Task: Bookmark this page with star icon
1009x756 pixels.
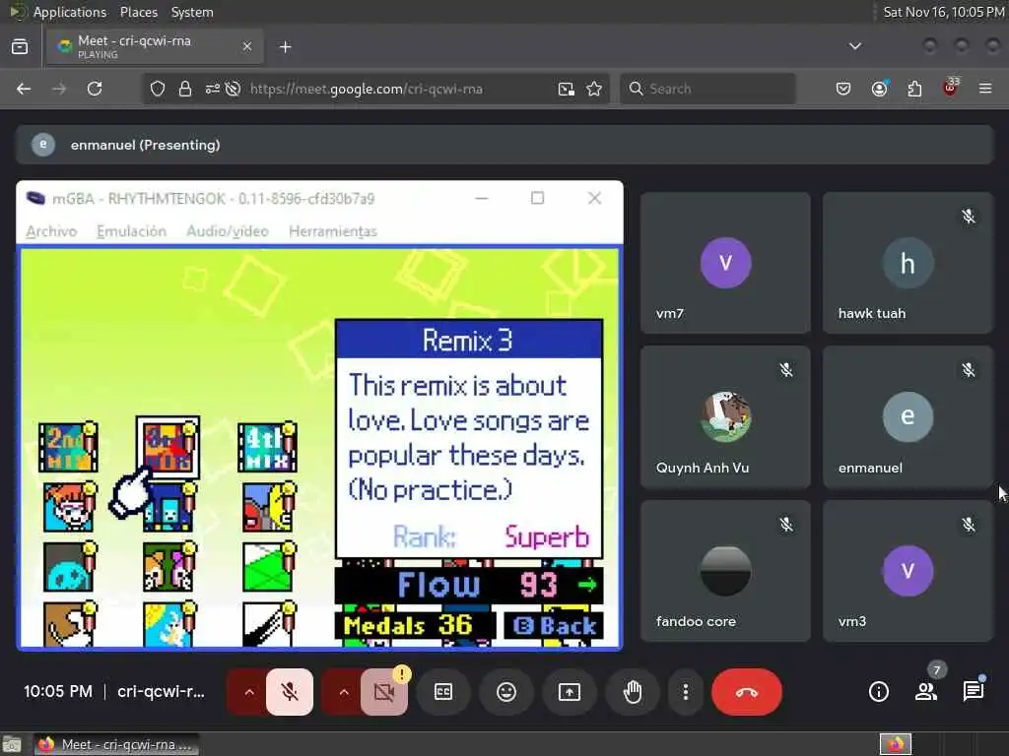Action: 594,89
